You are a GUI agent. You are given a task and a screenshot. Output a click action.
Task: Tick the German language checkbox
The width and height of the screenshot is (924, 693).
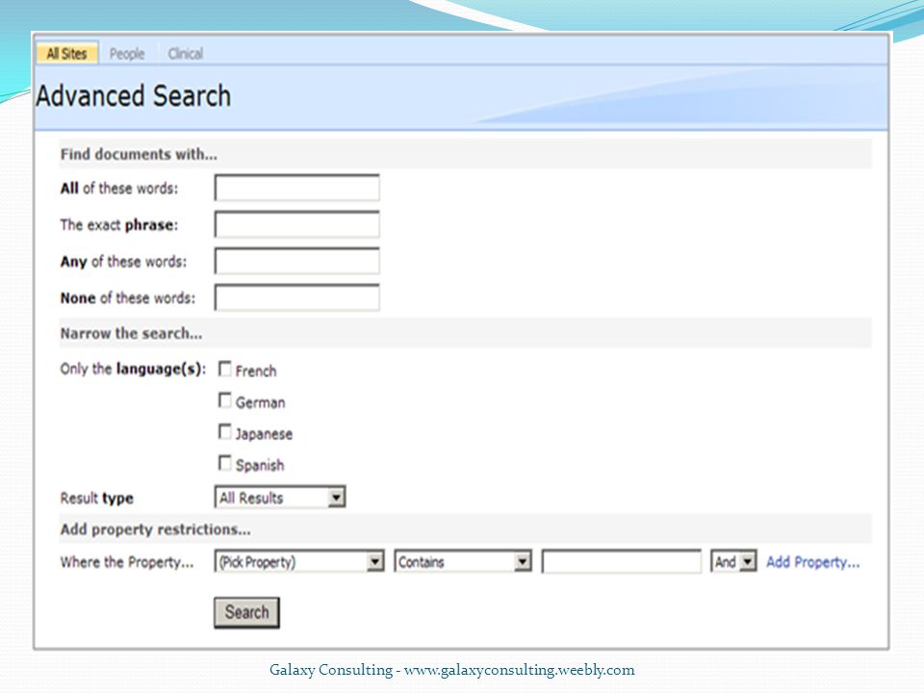tap(224, 400)
